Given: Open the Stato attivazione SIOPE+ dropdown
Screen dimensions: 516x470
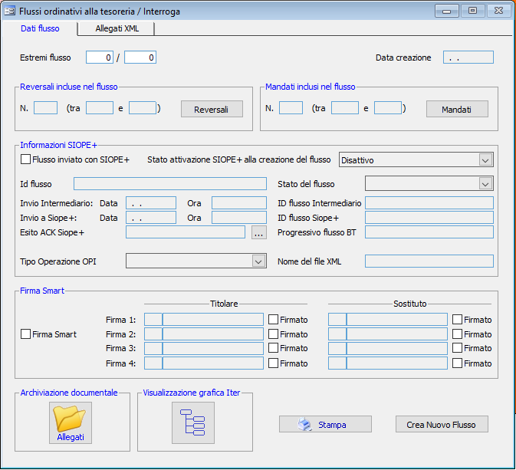Looking at the screenshot, I should (x=485, y=160).
